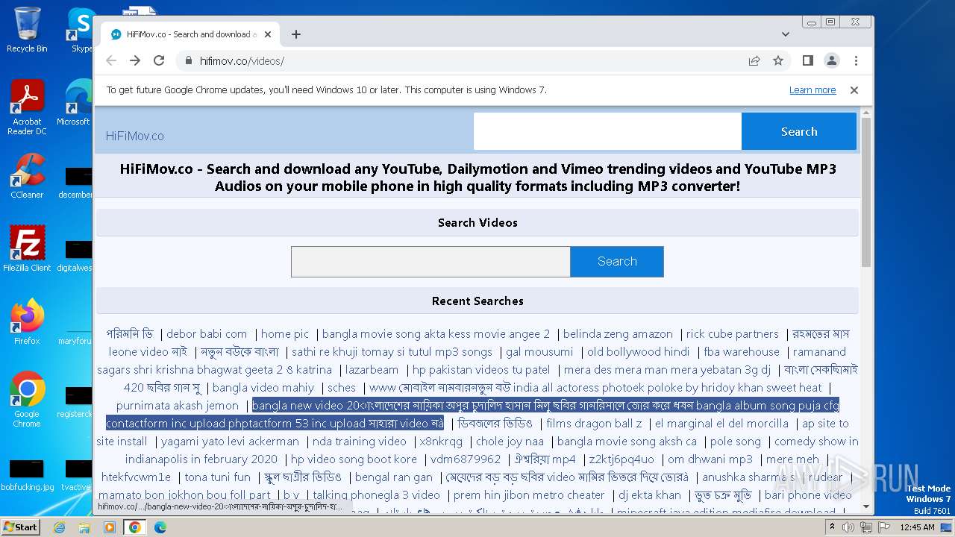
Task: Dismiss the Chrome update notice
Action: click(854, 90)
